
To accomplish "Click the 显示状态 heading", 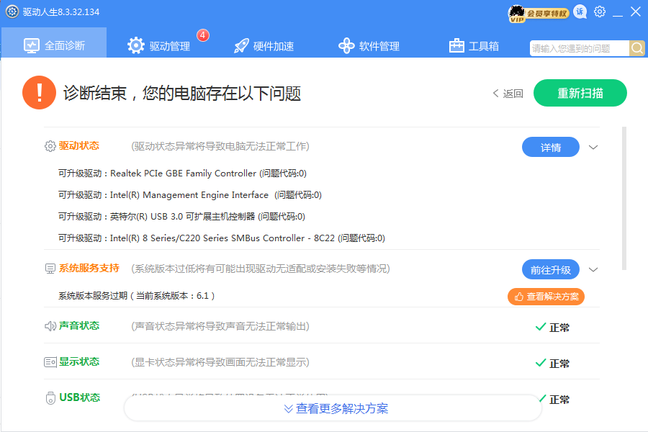I will 79,361.
